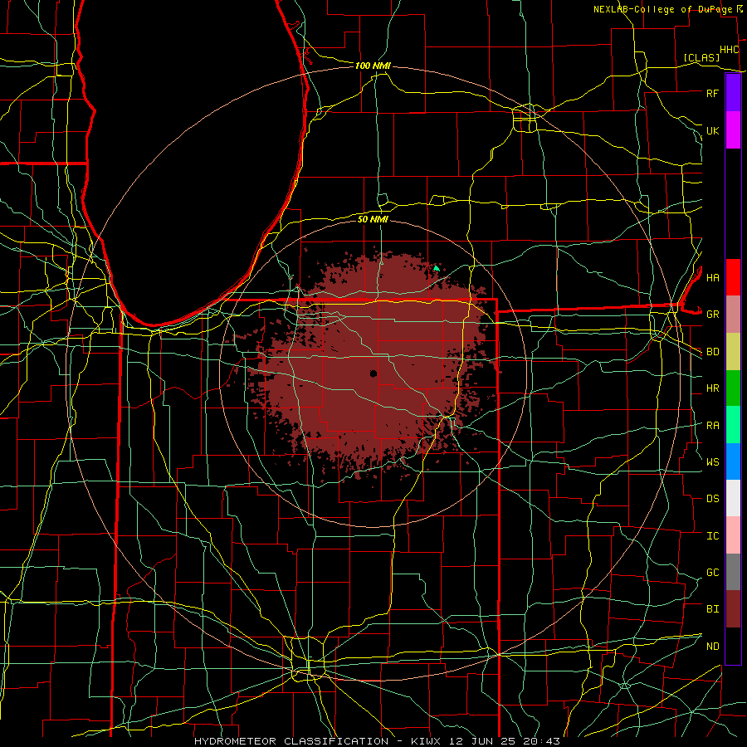Viewport: 747px width, 747px height.
Task: Click the RF legend label text
Action: tap(713, 93)
